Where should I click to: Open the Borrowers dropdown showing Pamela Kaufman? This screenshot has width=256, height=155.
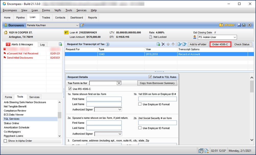[x=53, y=25]
